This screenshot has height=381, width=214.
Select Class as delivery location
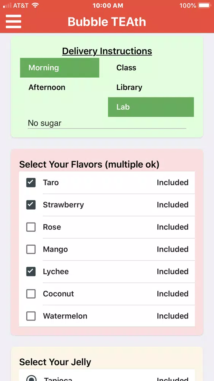coord(151,67)
